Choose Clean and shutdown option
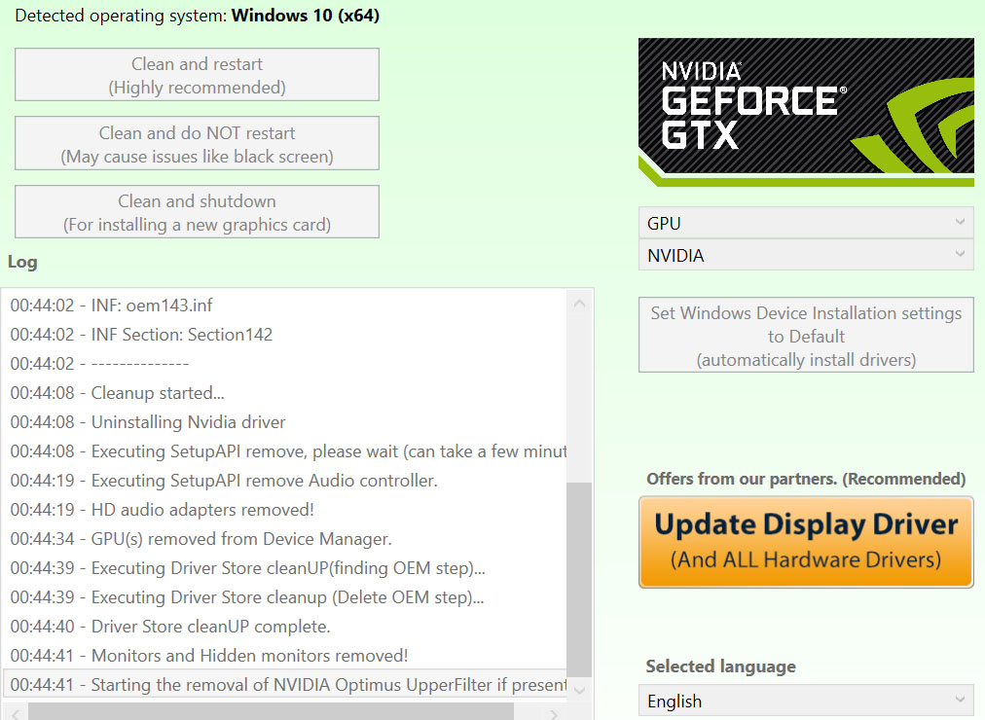 tap(197, 212)
